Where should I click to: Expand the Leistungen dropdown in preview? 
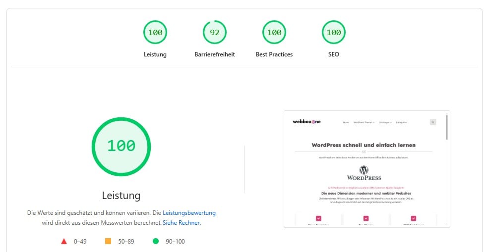pos(384,122)
